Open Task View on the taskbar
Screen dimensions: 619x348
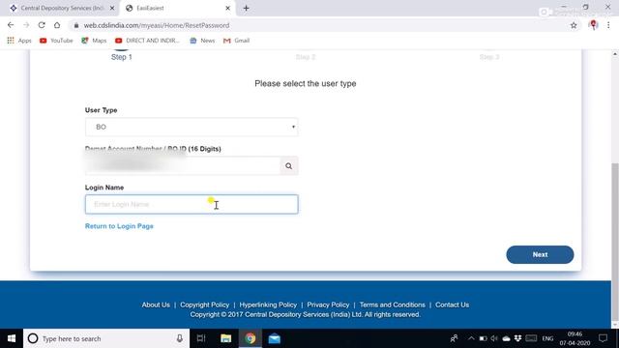tap(201, 338)
